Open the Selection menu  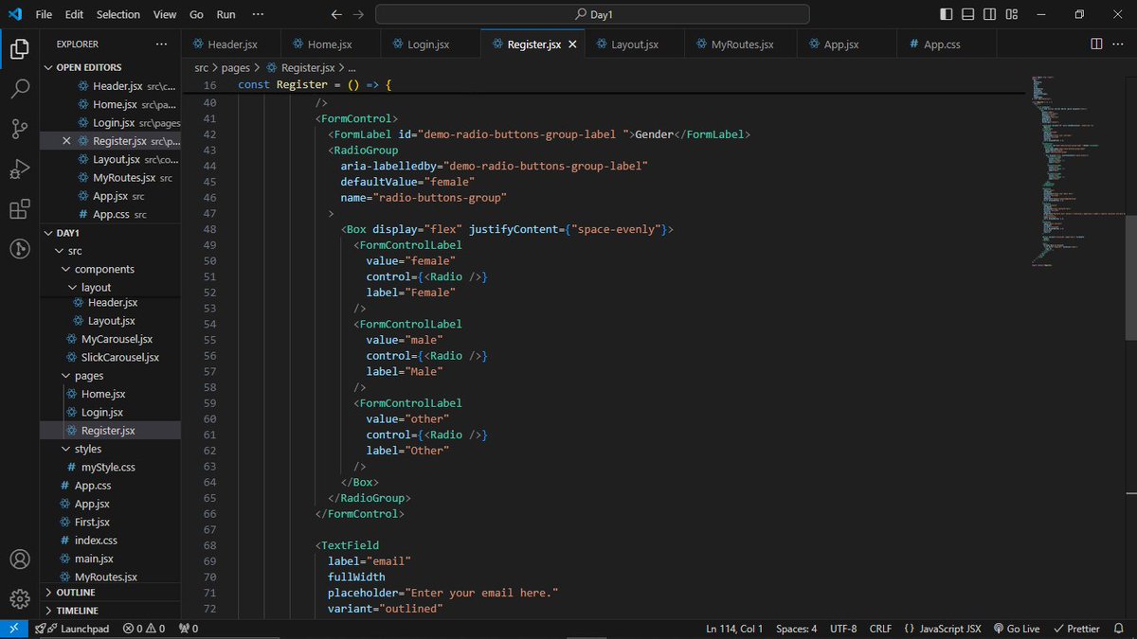(x=117, y=14)
